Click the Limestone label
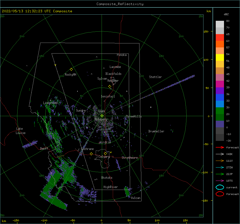 [x=50, y=103]
